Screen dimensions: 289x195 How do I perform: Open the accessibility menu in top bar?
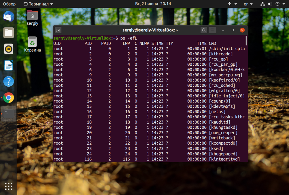[232, 4]
